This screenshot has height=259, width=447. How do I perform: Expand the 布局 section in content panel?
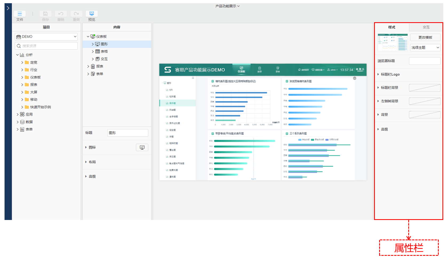(86, 162)
